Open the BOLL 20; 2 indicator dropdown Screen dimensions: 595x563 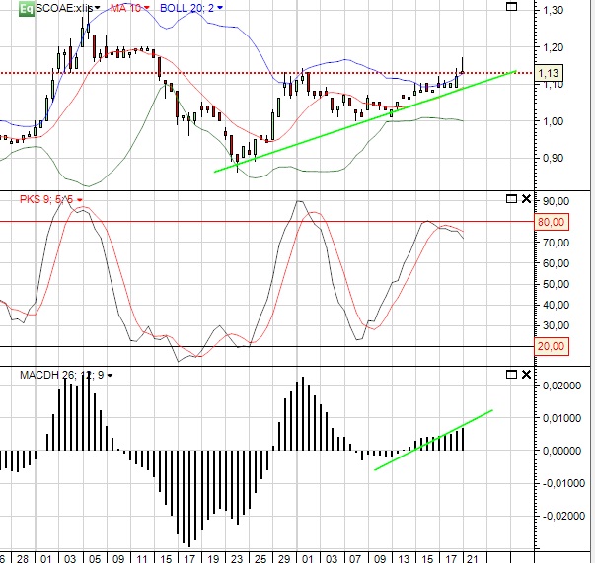220,8
